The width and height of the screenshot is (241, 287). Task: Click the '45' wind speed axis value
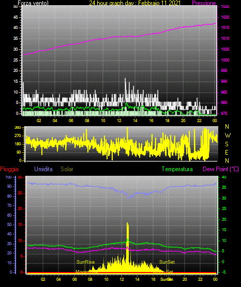tap(16, 17)
